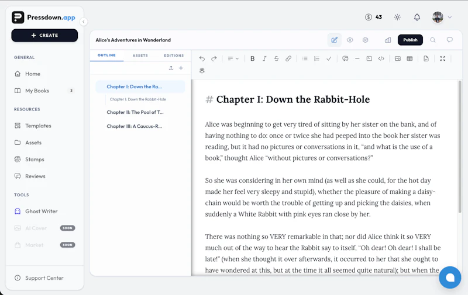
Task: Switch to edit mode with the pencil icon
Action: 334,40
